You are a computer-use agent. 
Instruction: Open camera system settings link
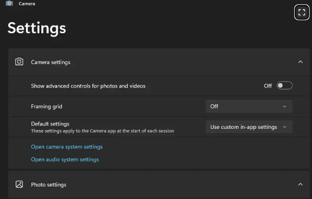(67, 147)
